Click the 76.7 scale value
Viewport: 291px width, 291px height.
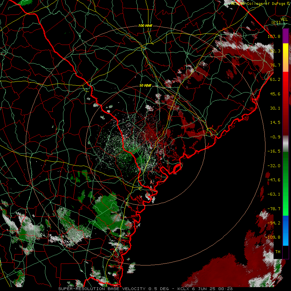tap(275, 65)
